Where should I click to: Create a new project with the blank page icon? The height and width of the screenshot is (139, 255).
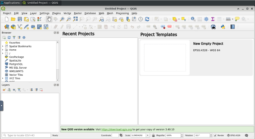[x=7, y=19]
